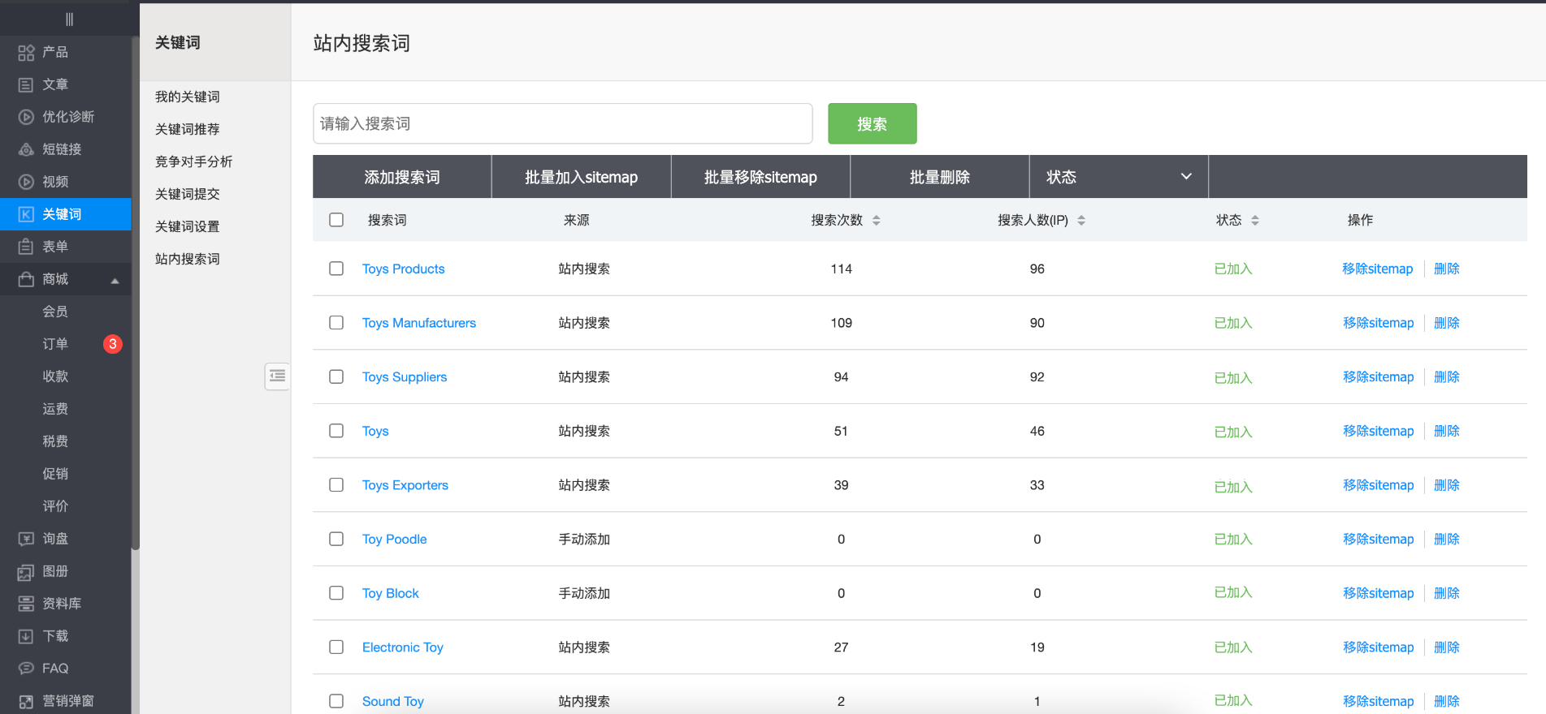The image size is (1546, 714).
Task: Click the green 搜索 button
Action: (872, 123)
